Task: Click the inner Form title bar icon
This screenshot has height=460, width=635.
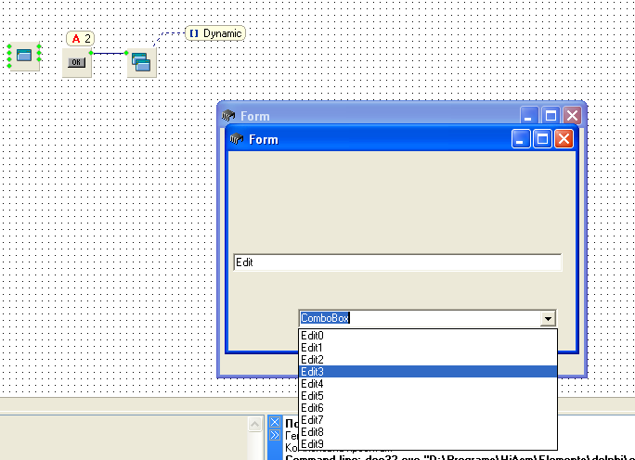Action: pyautogui.click(x=238, y=139)
